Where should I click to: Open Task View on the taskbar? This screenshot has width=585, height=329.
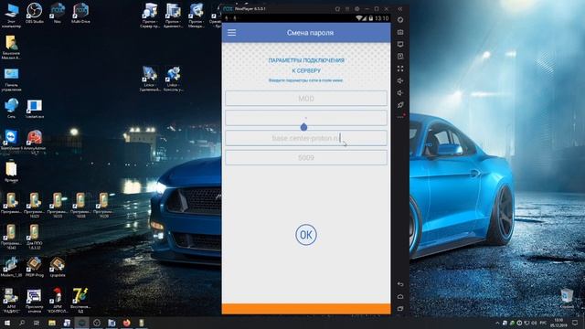[x=37, y=323]
